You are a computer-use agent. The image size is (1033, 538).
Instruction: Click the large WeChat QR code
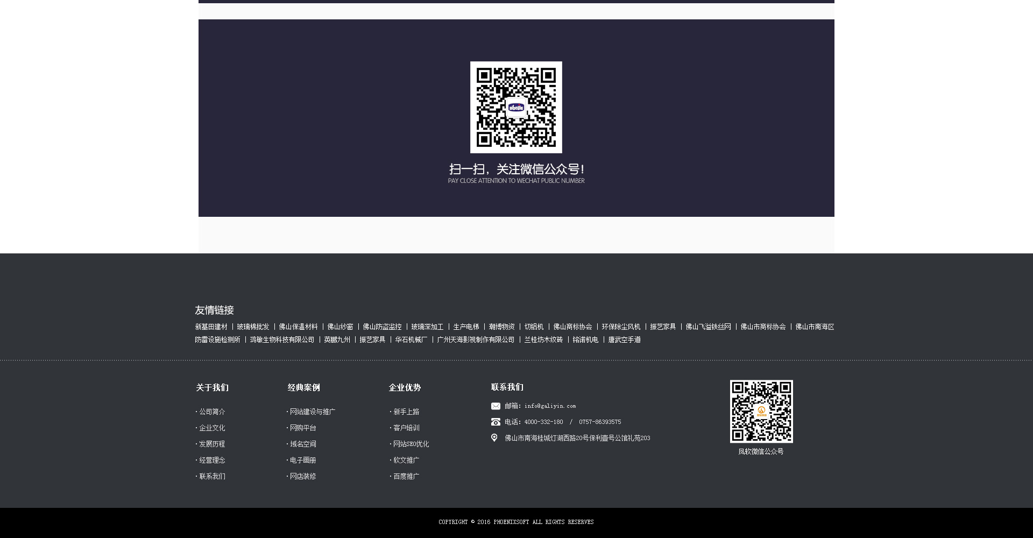(516, 107)
